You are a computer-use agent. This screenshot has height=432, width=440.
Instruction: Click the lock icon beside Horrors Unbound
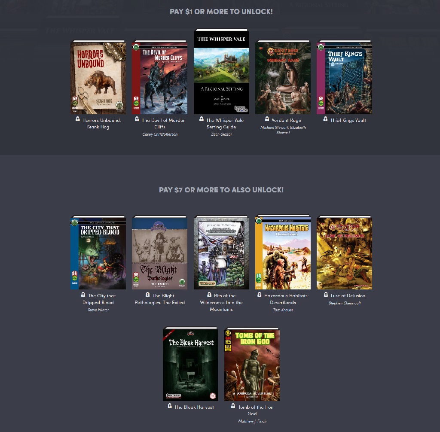point(78,119)
